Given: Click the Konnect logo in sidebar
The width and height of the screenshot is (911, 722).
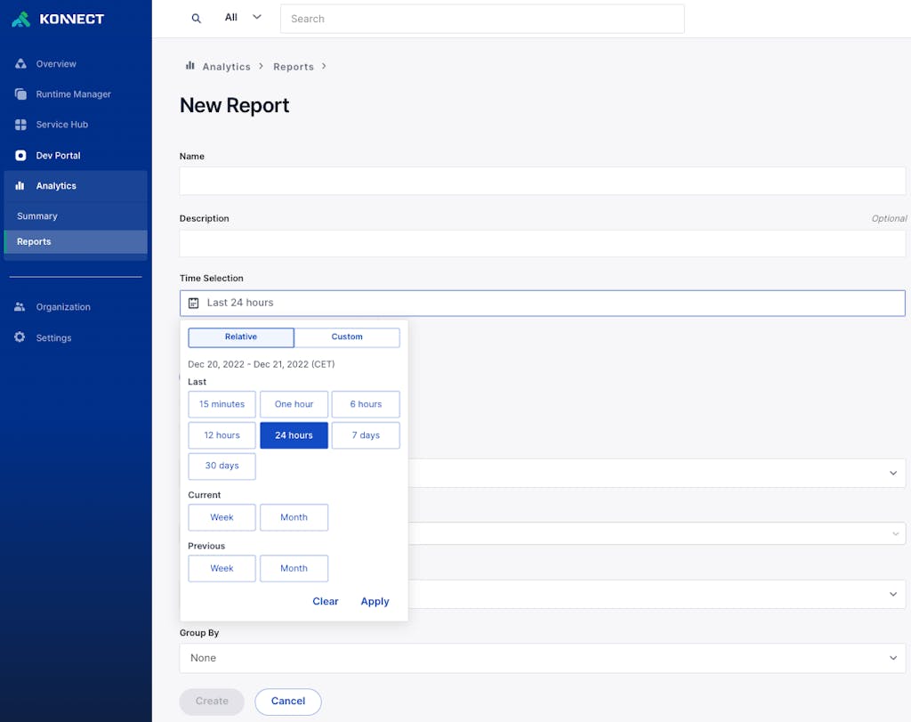Looking at the screenshot, I should click(58, 19).
